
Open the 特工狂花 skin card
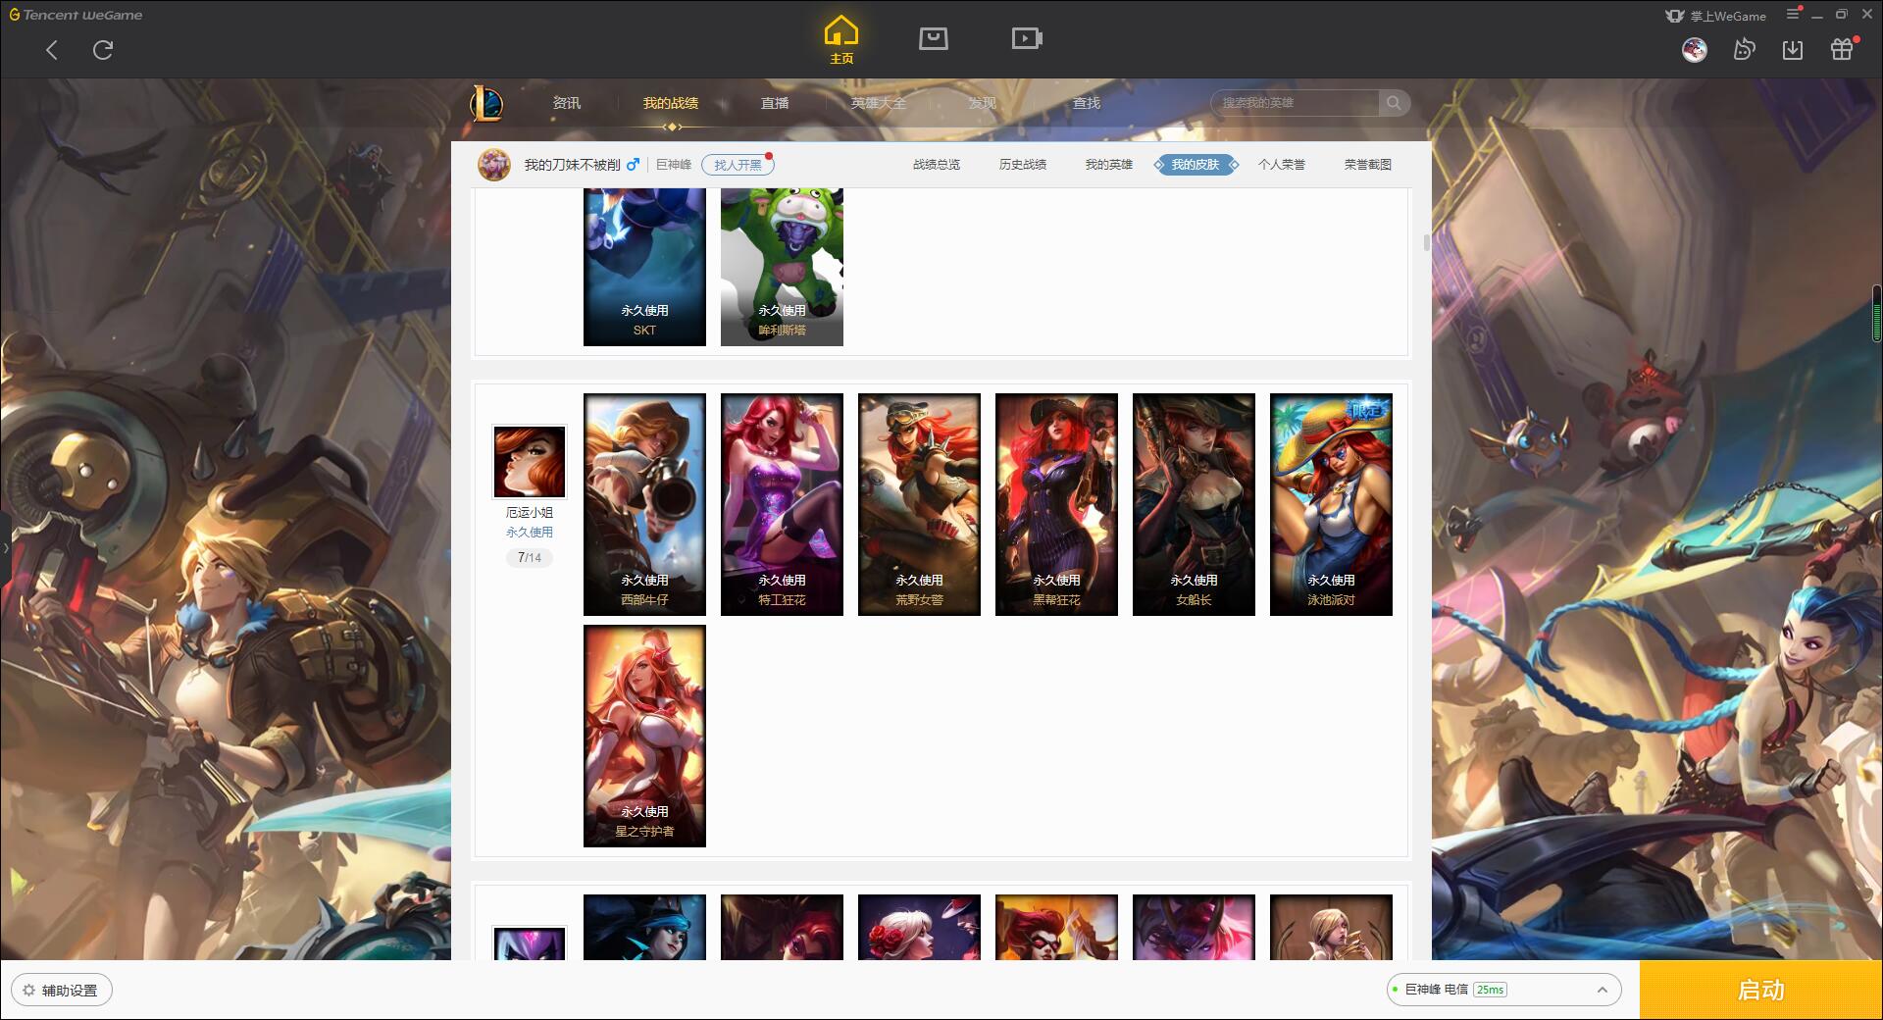click(x=782, y=504)
